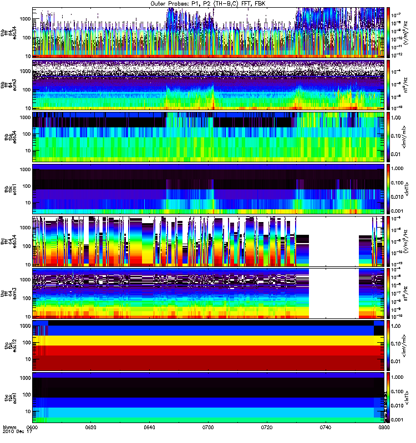The height and width of the screenshot is (443, 416).
Task: Click the 0740 time axis label
Action: [326, 427]
